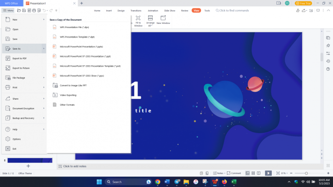Screen dimensions: 333x187
Task: Open Firefox from the taskbar
Action: click(224, 182)
